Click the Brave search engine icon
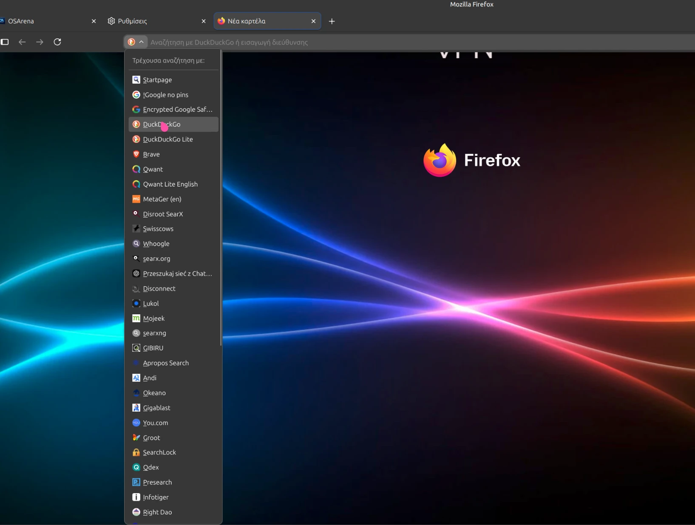 (136, 154)
